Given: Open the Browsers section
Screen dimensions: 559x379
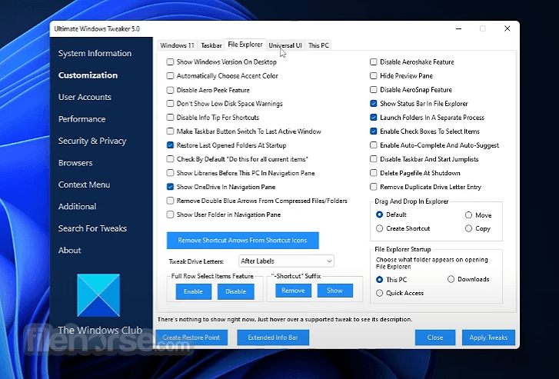Looking at the screenshot, I should coord(75,163).
